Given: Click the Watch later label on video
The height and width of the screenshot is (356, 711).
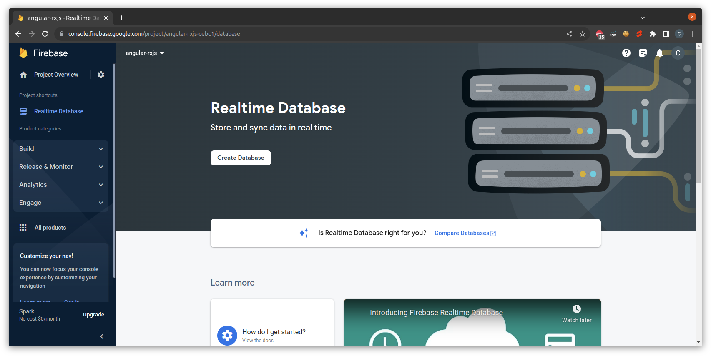Looking at the screenshot, I should tap(577, 320).
